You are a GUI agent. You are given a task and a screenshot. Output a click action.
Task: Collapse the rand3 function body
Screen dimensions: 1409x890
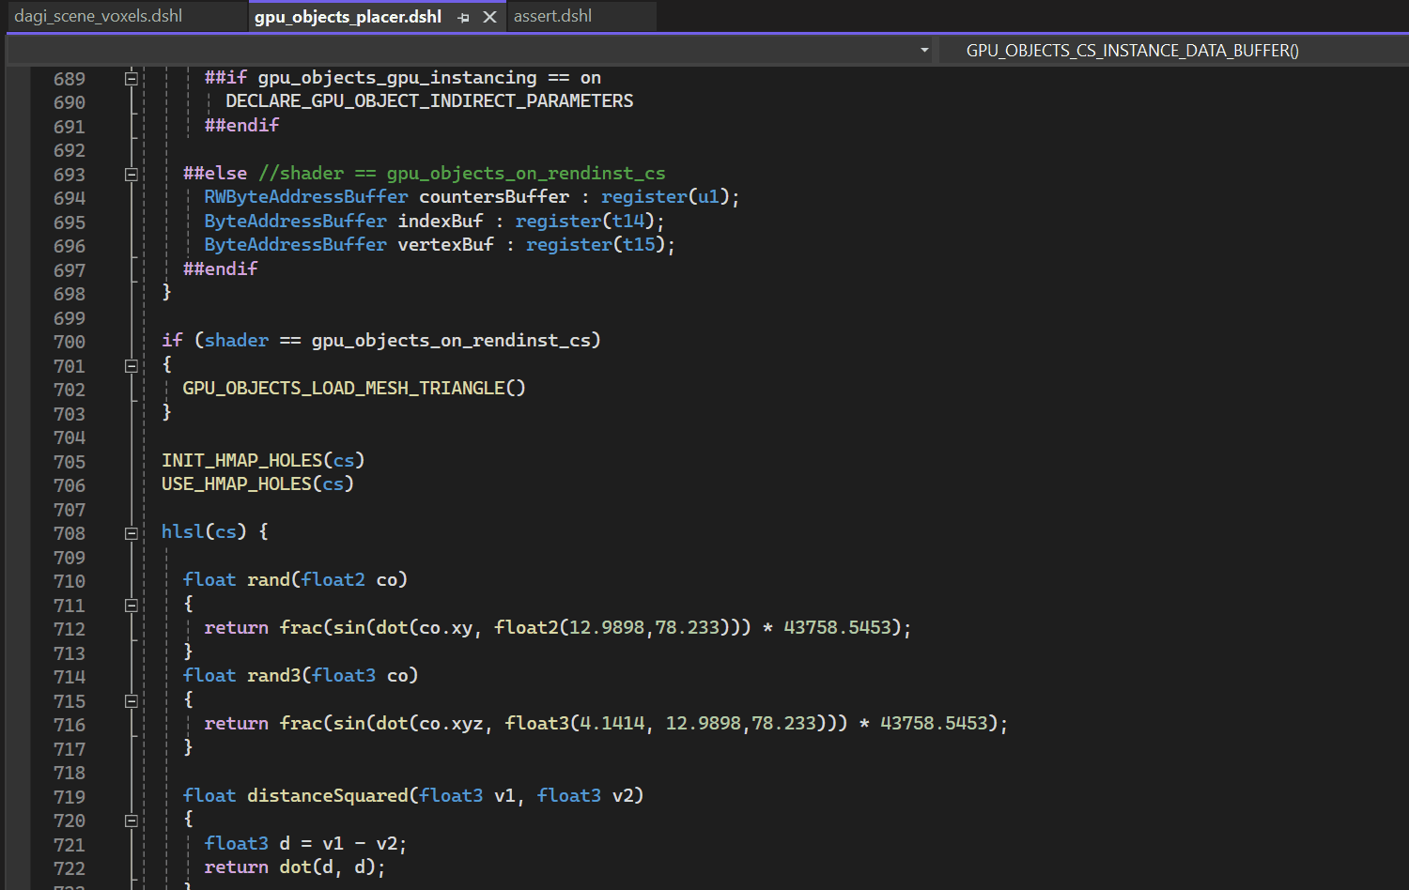[132, 699]
